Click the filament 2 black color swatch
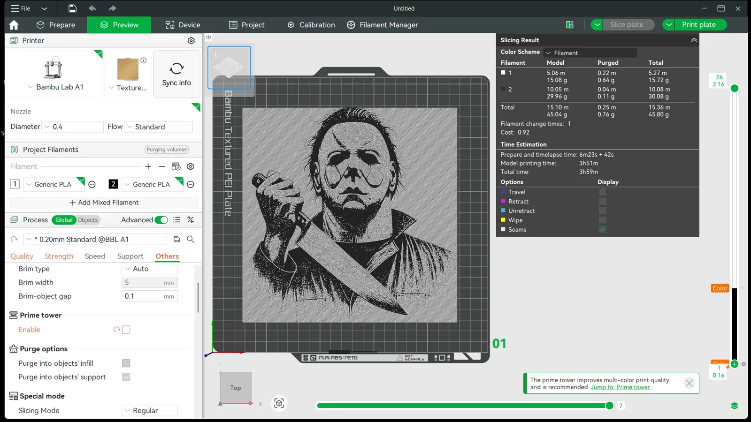 point(113,184)
